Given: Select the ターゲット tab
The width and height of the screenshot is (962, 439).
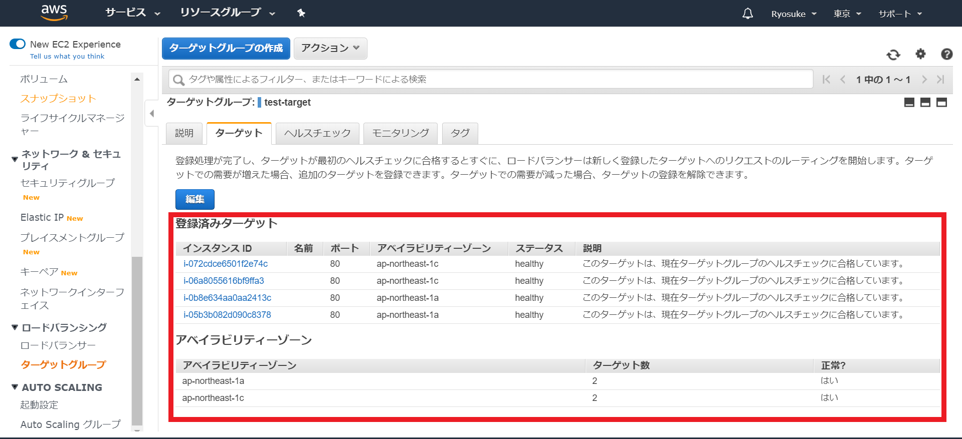Looking at the screenshot, I should [239, 133].
